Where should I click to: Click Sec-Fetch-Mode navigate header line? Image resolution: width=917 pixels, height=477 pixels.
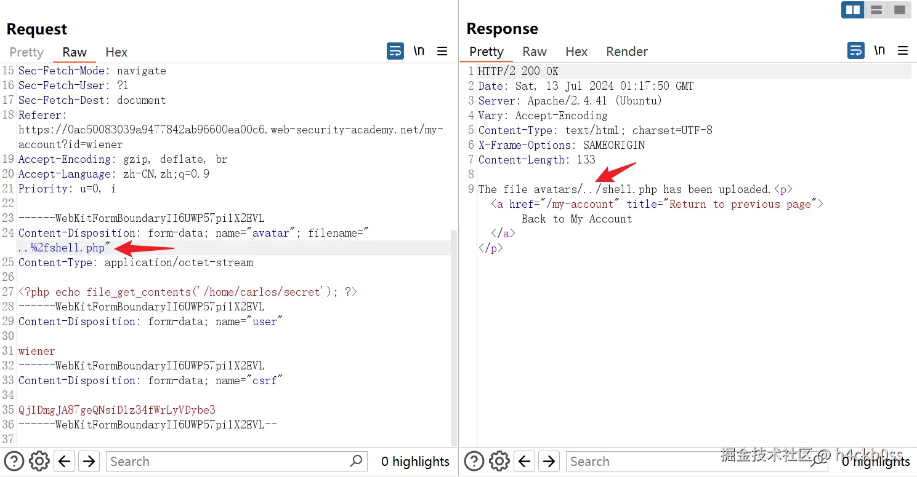coord(92,71)
